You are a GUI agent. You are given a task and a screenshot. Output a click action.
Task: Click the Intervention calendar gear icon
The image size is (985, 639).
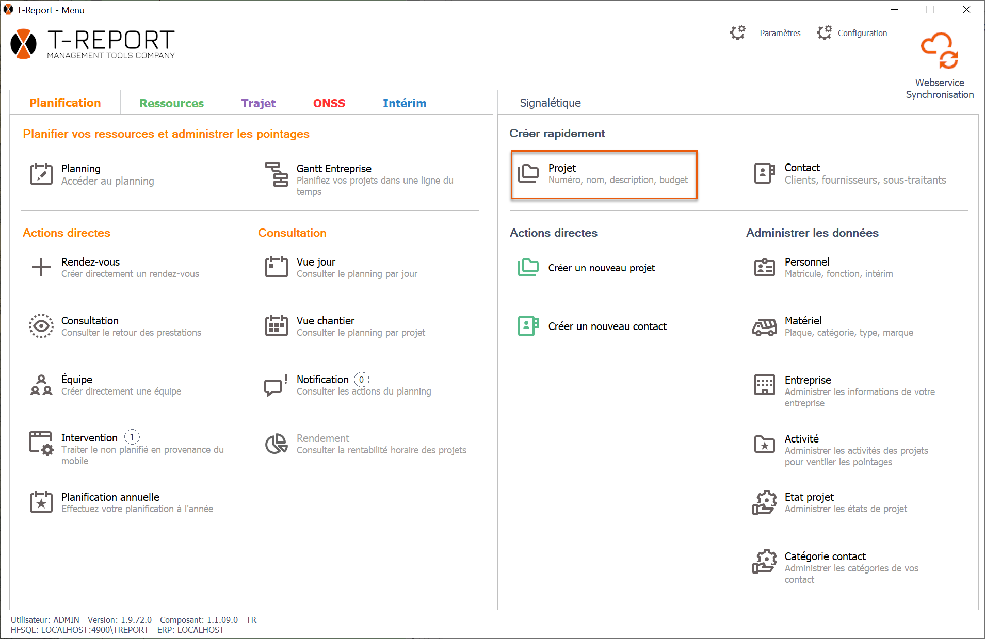(x=41, y=444)
